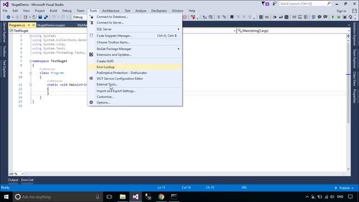Click the Open File folder icon
The width and height of the screenshot is (359, 202).
34,17
